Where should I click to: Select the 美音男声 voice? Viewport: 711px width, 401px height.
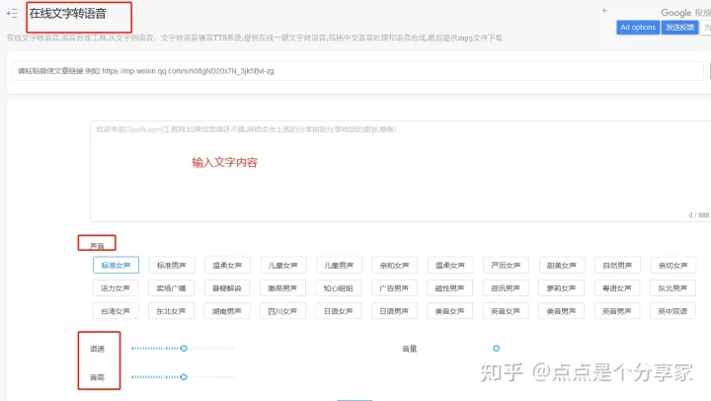coord(561,311)
